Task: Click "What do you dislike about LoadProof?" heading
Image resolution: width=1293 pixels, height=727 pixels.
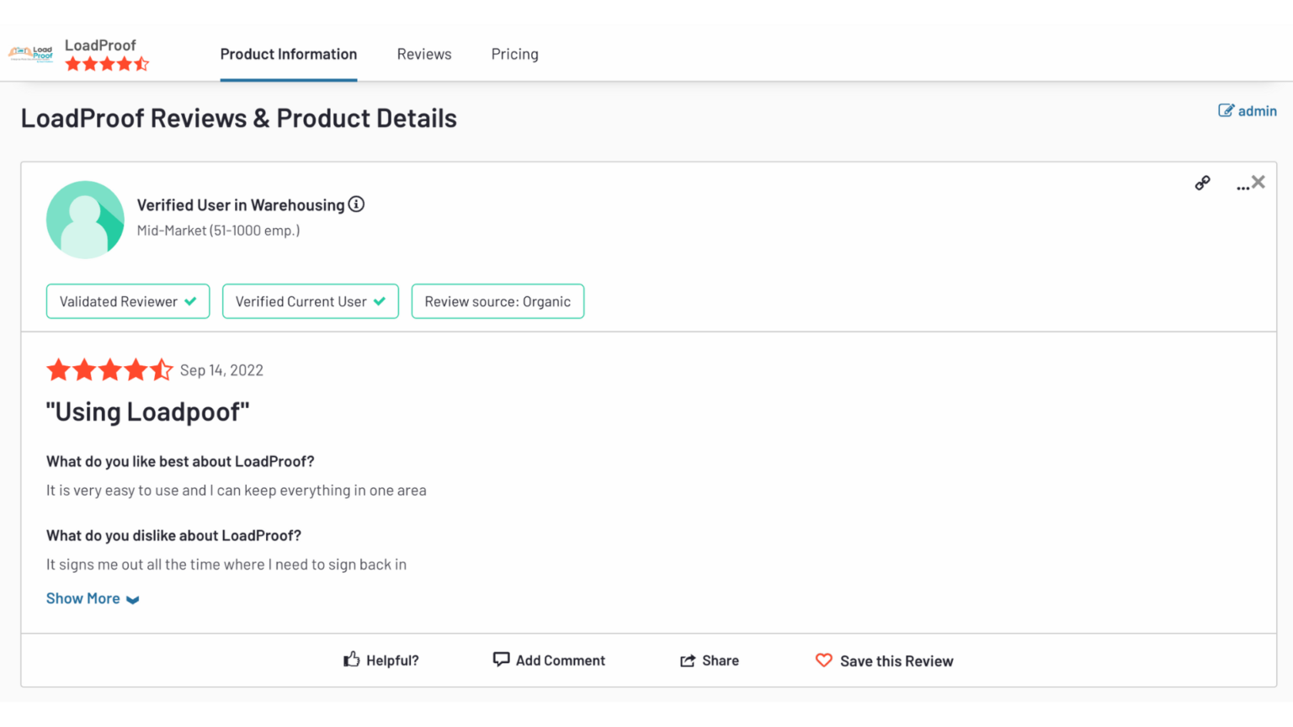Action: pos(173,535)
